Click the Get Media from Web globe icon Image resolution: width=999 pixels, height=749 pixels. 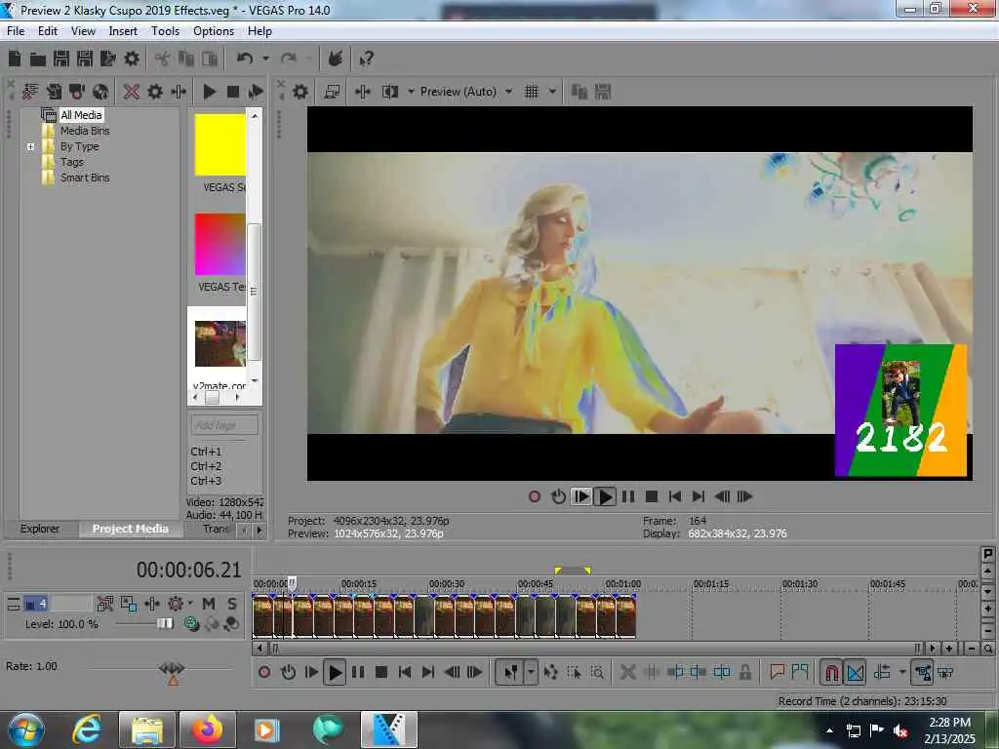100,92
